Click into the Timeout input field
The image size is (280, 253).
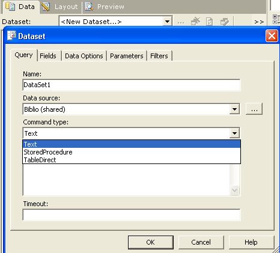click(x=132, y=215)
